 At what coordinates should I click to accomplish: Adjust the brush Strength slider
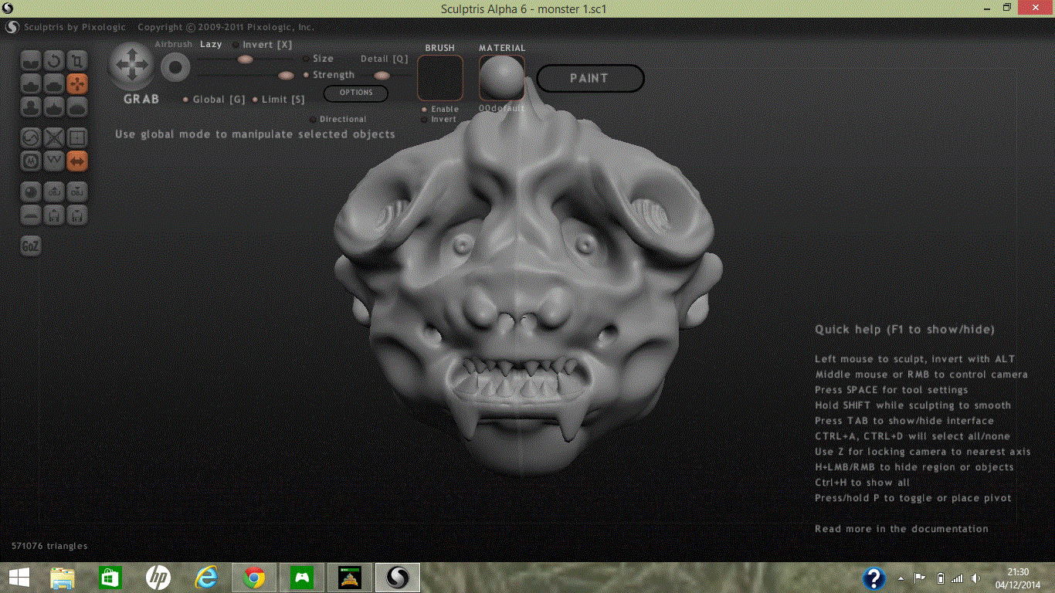[x=286, y=75]
